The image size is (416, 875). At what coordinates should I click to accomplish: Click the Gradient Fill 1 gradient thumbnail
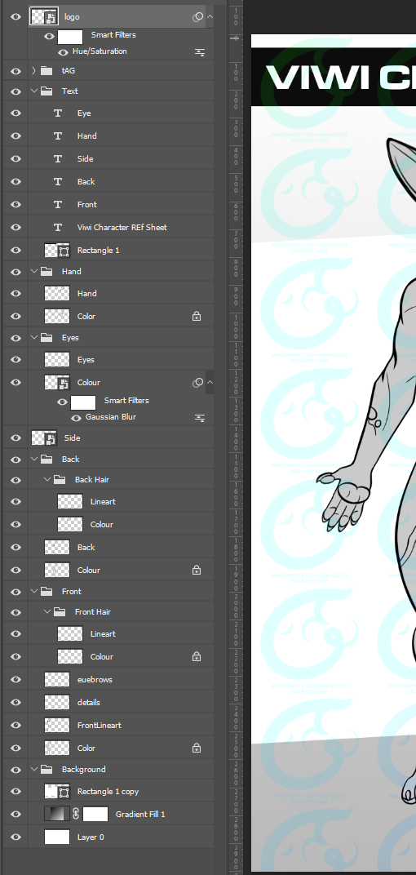[x=57, y=814]
